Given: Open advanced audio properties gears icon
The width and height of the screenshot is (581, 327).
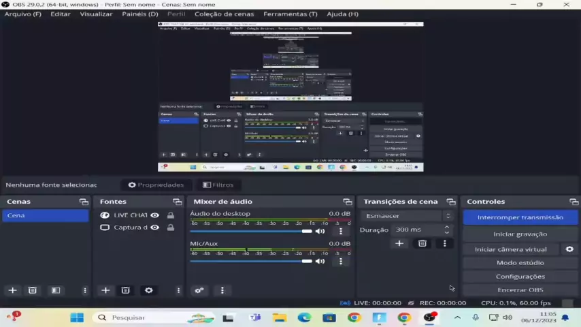Looking at the screenshot, I should point(199,290).
